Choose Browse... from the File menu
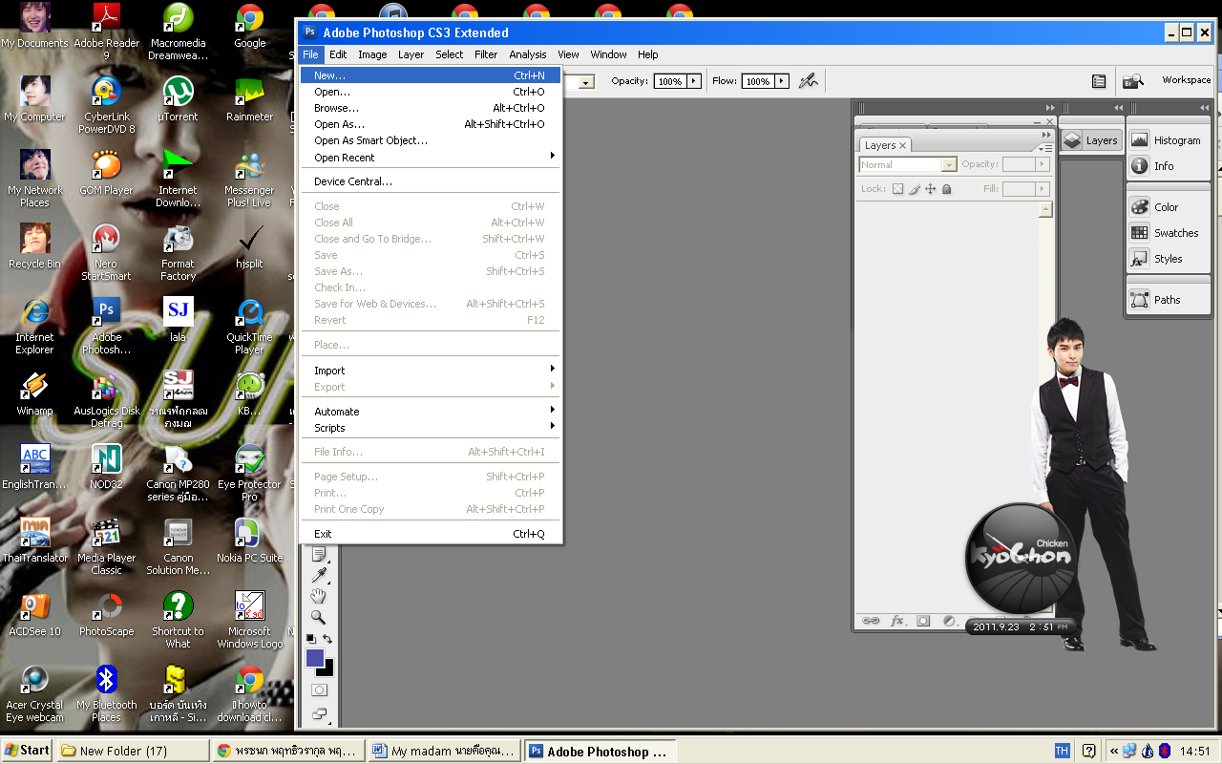This screenshot has width=1222, height=764. [431, 108]
